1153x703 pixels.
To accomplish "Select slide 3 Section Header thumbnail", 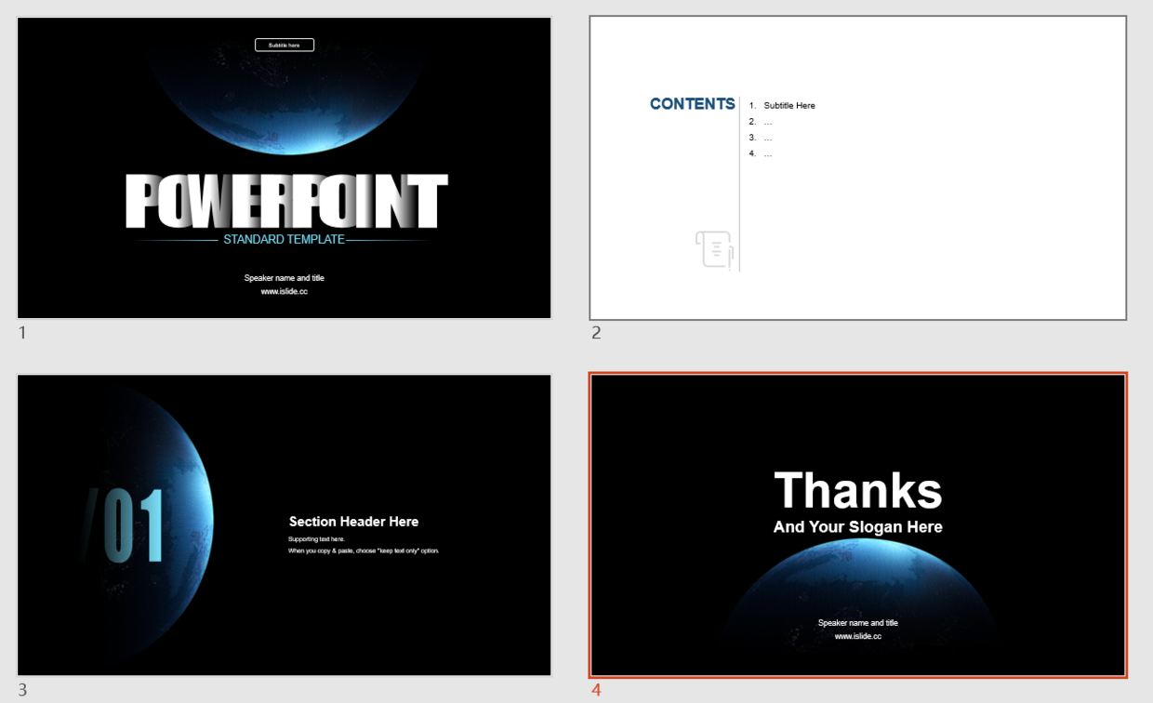I will pos(285,525).
